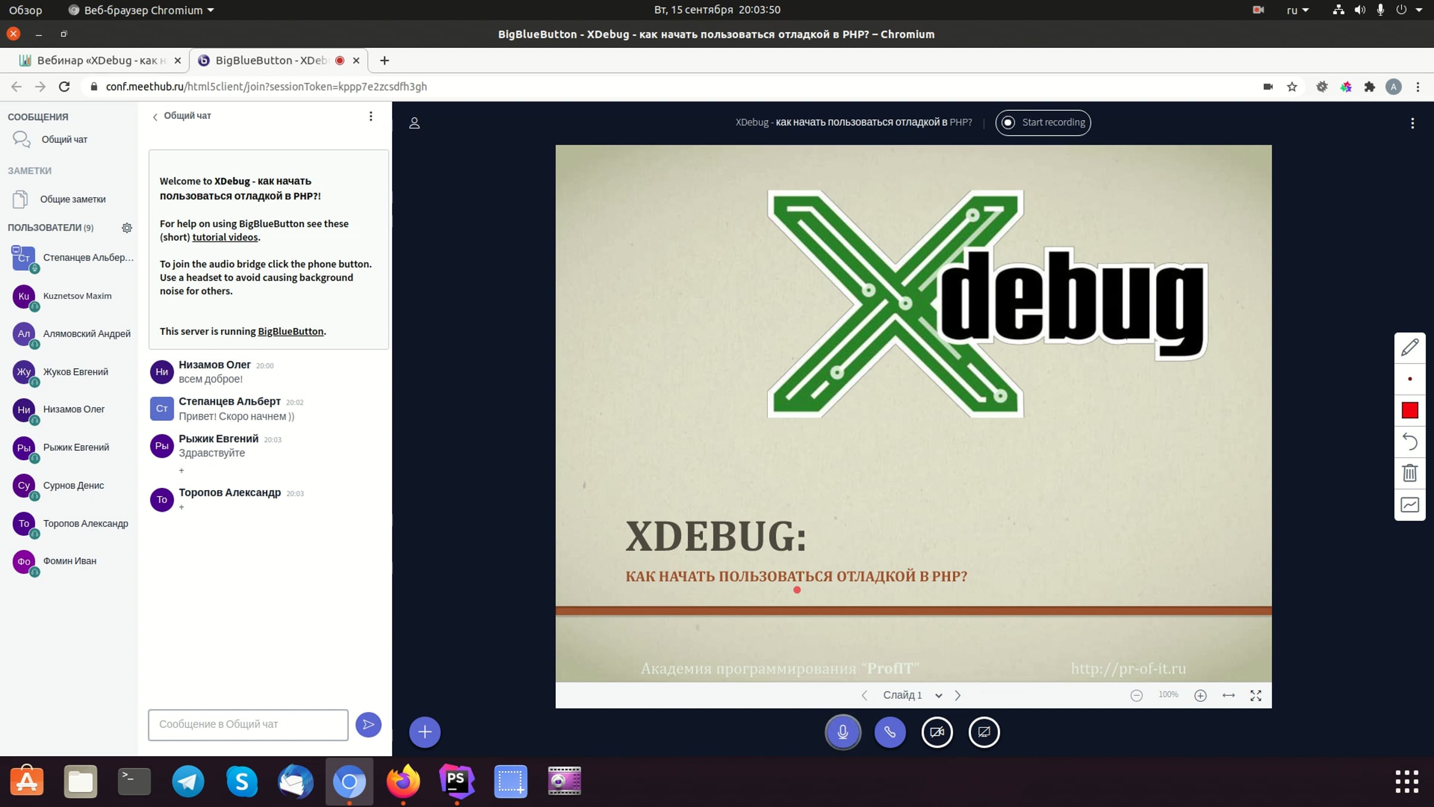The width and height of the screenshot is (1434, 807).
Task: Undo the last whiteboard annotation
Action: (1410, 442)
